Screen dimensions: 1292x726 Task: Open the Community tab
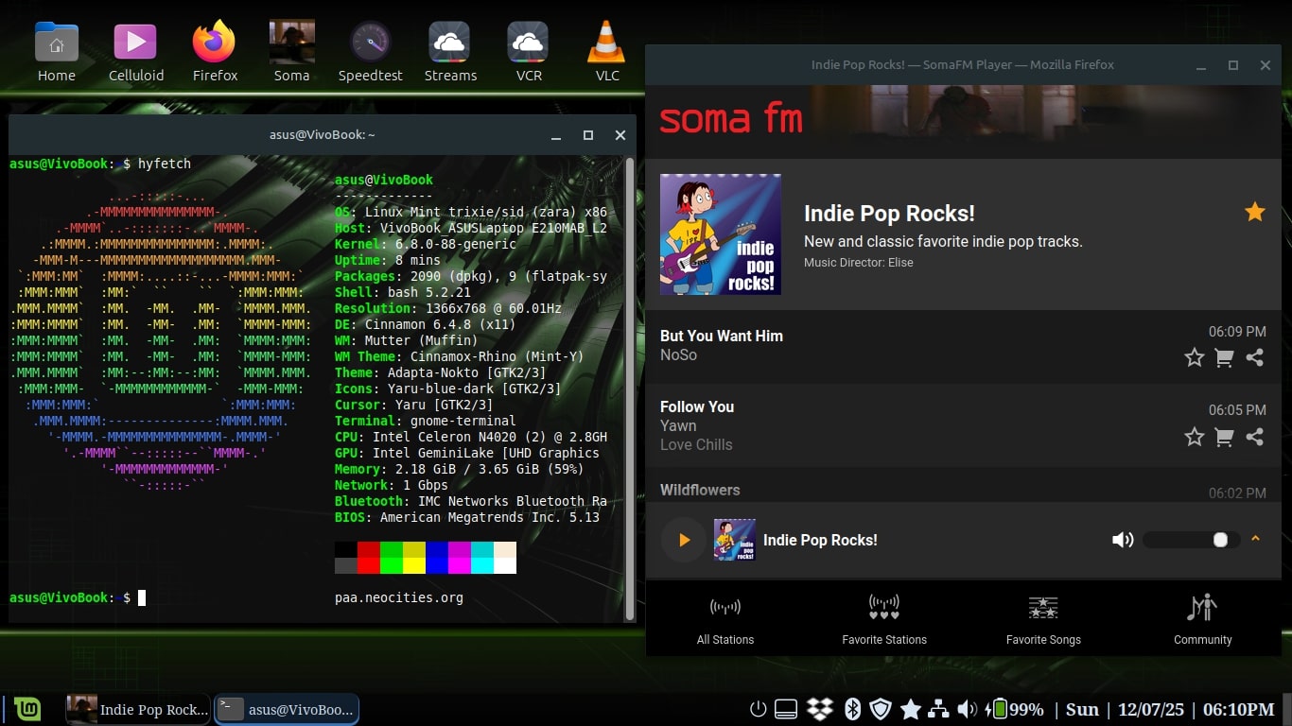point(1202,619)
